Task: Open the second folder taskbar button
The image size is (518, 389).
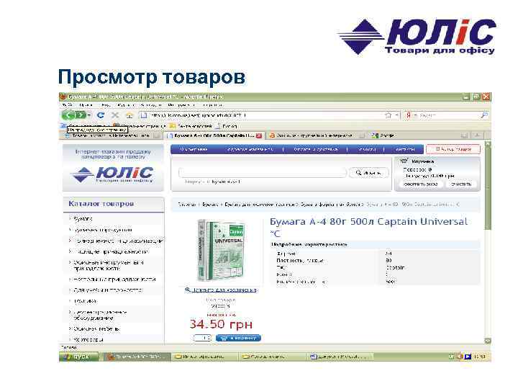Action: [x=204, y=357]
